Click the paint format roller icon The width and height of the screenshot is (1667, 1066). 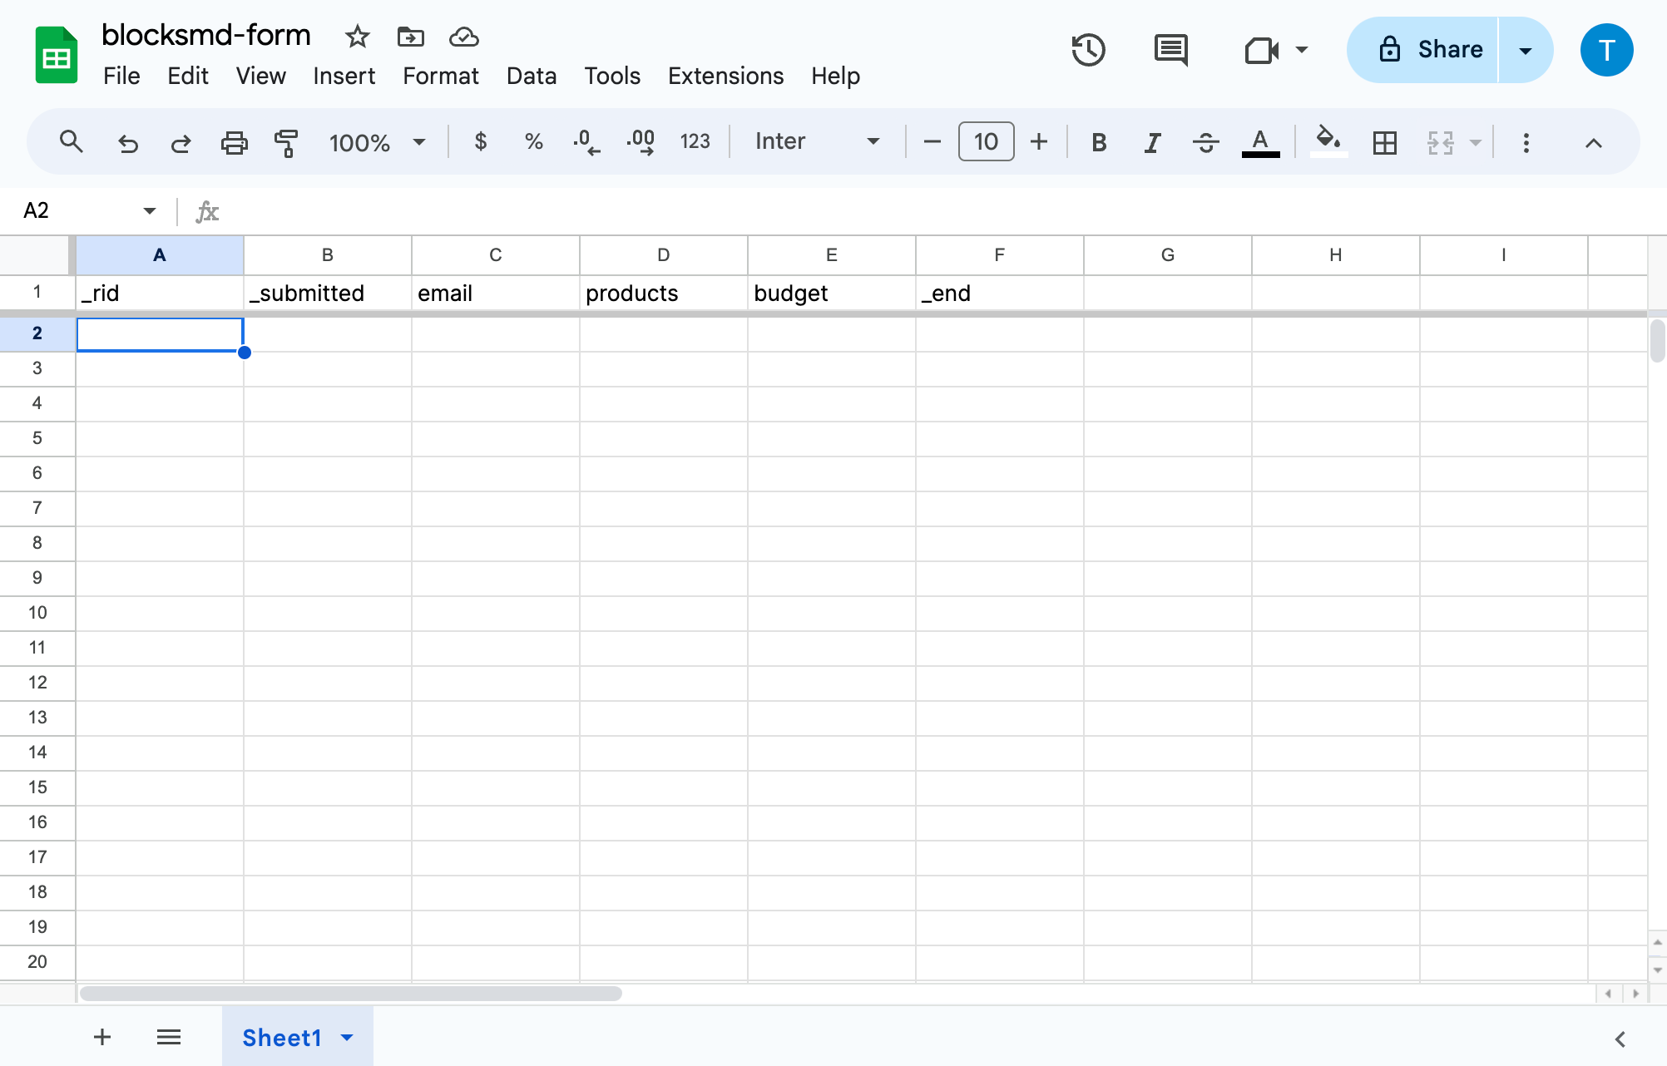click(286, 142)
